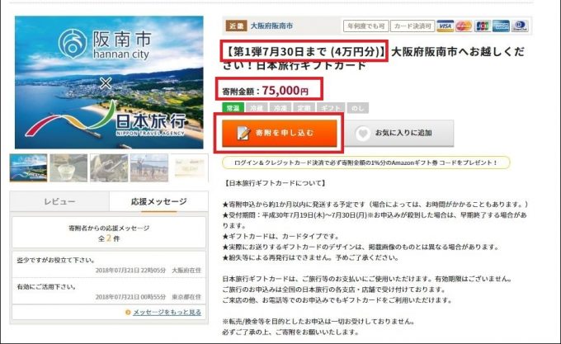Click the timestamp 2018年07月21日 00時55分
The width and height of the screenshot is (561, 344).
[131, 297]
